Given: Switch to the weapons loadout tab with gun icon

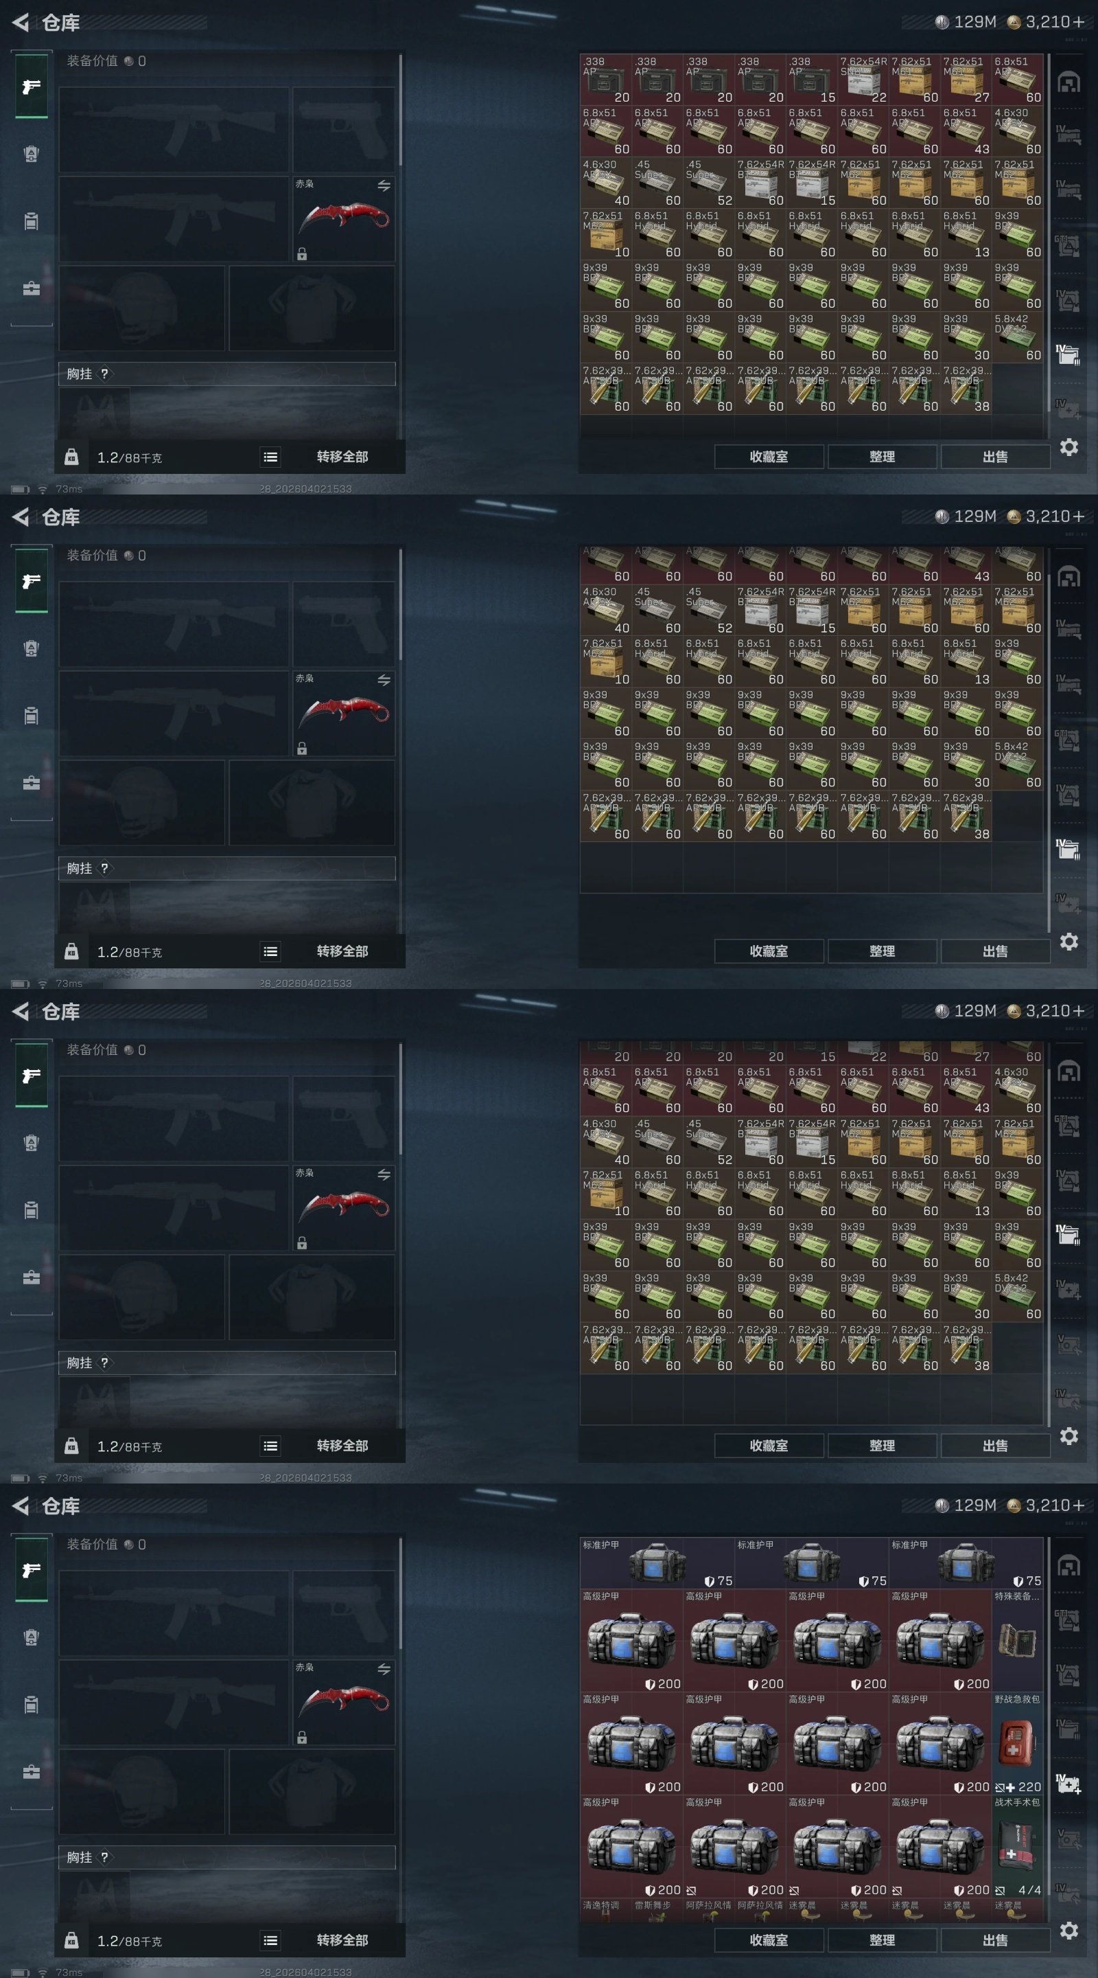Looking at the screenshot, I should [x=32, y=86].
